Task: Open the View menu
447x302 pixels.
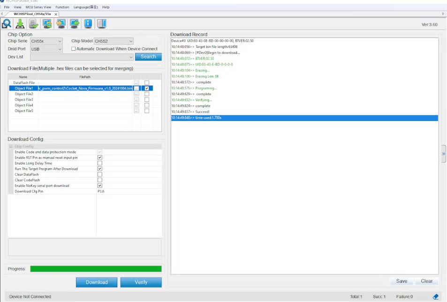Action: (17, 7)
